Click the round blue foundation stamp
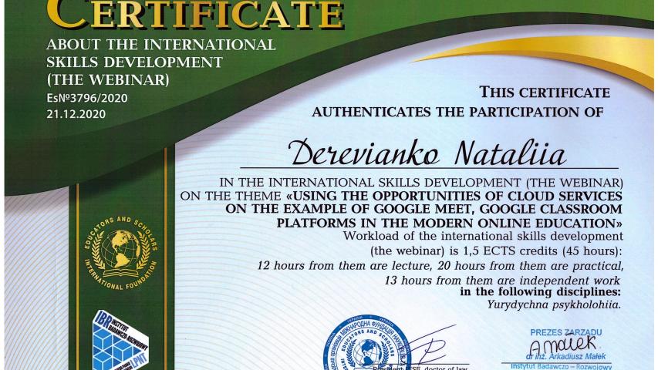Viewport: 658px width, 370px height. click(368, 344)
